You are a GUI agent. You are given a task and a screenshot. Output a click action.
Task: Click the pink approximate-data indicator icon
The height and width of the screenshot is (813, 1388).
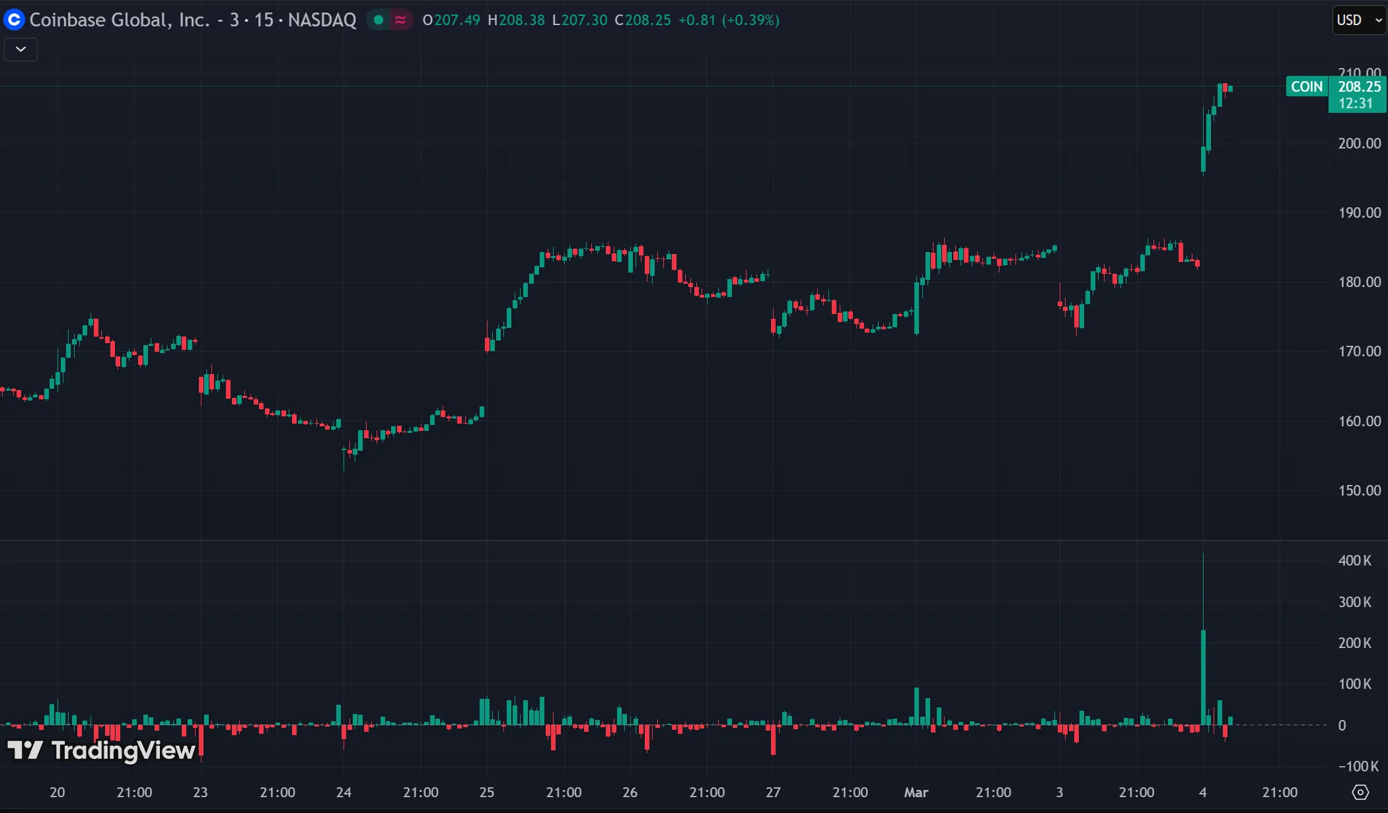tap(400, 20)
